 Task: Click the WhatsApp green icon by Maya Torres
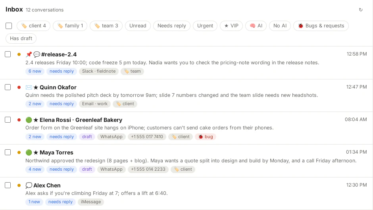(29, 152)
